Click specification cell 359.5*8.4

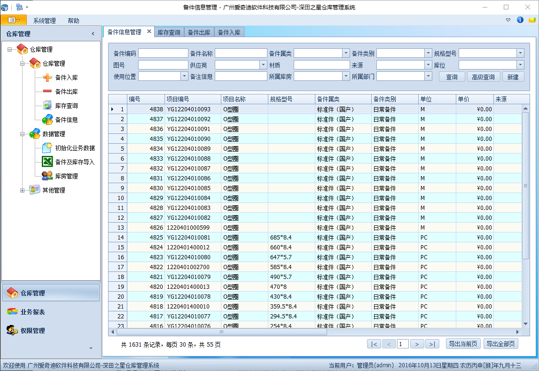click(291, 306)
